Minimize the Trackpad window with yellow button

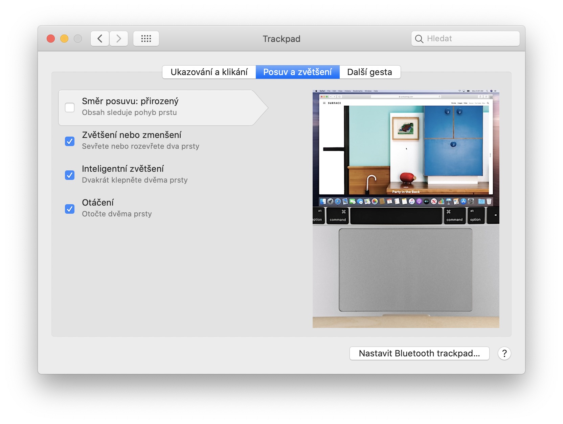pyautogui.click(x=64, y=39)
